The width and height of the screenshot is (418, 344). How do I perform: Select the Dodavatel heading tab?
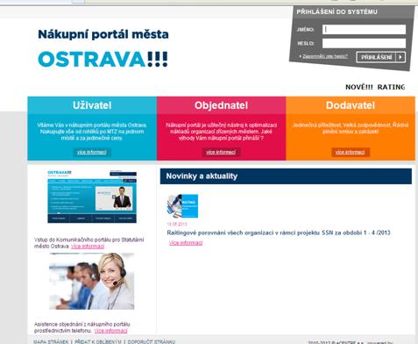click(351, 105)
